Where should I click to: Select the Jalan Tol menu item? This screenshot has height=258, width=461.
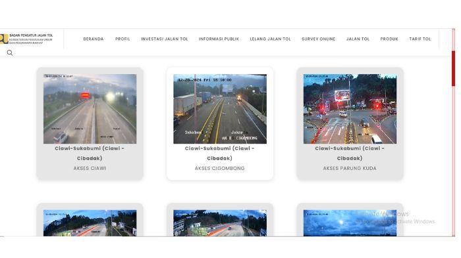pyautogui.click(x=358, y=39)
